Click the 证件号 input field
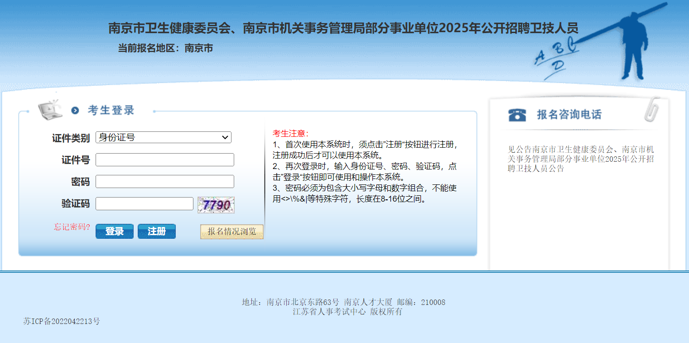 point(165,159)
